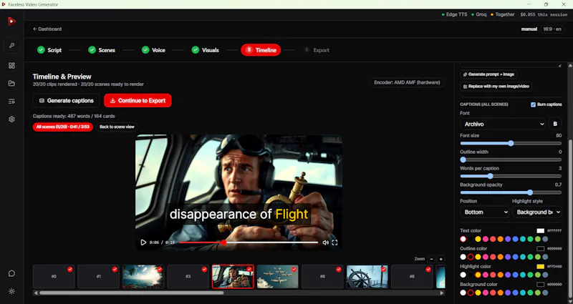Screen dimensions: 573x304
Task: Return to Dashboard via back link
Action: (x=47, y=29)
